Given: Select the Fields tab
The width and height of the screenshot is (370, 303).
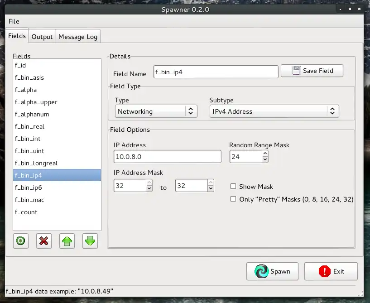Looking at the screenshot, I should (17, 36).
